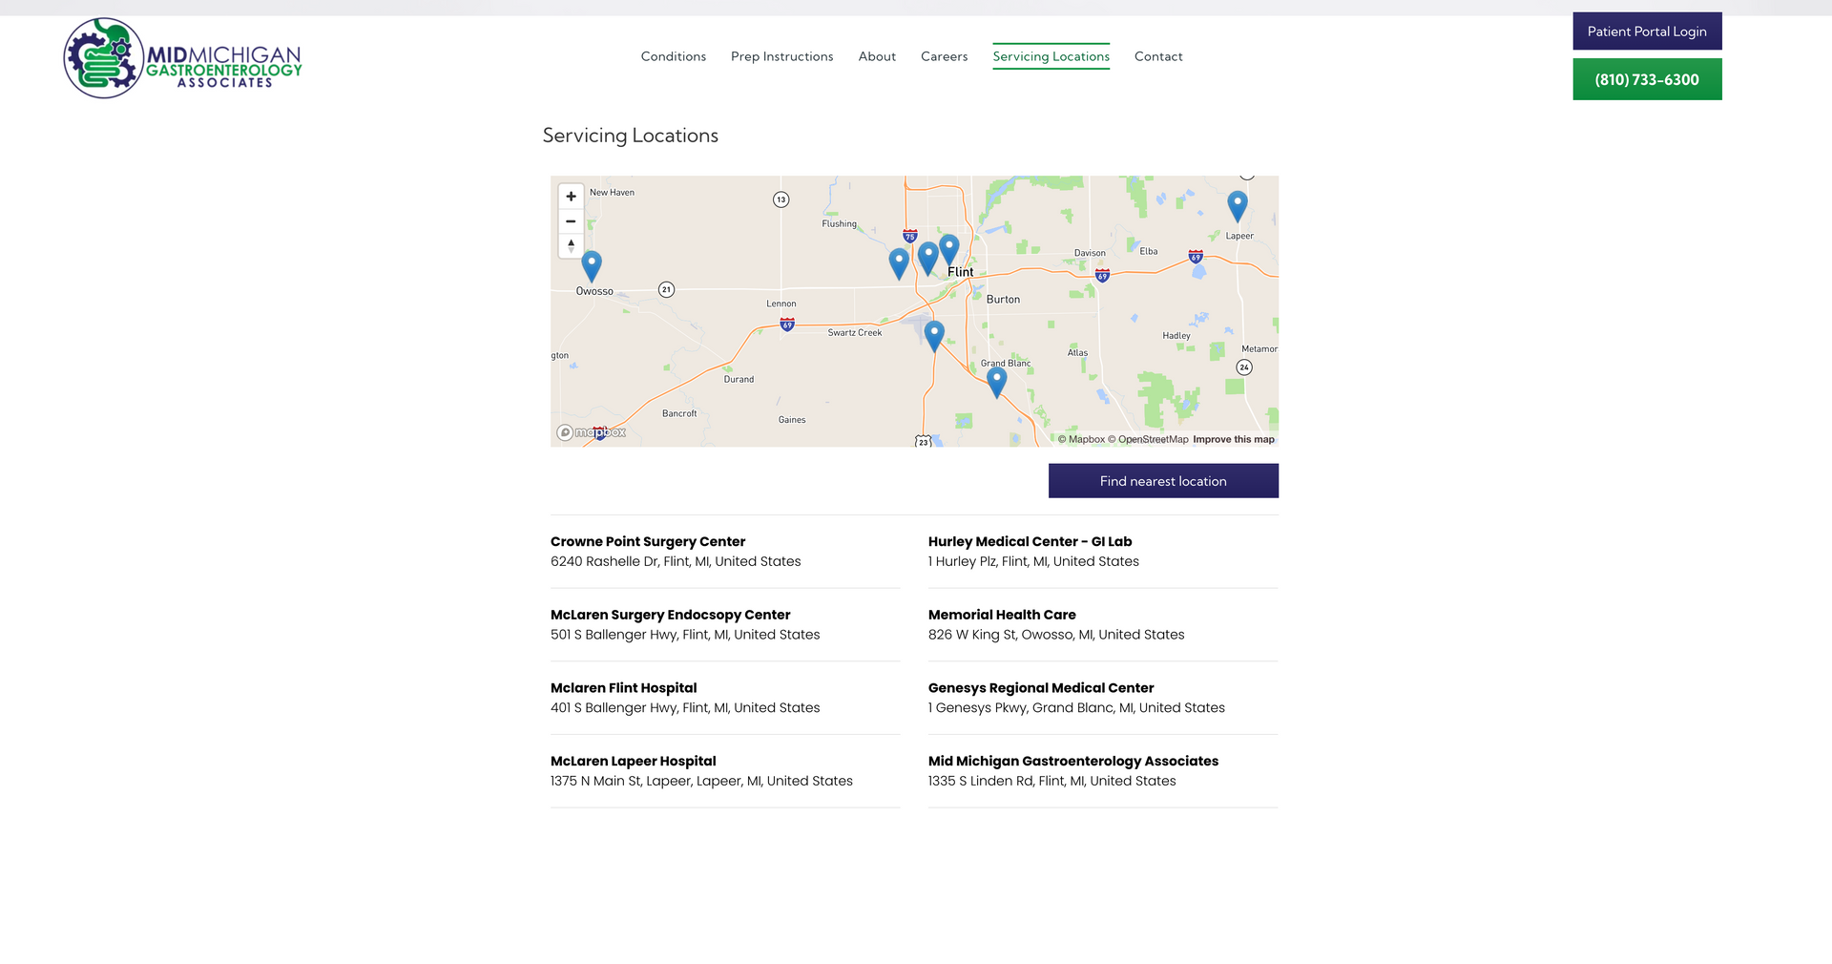Viewport: 1832px width, 964px height.
Task: Select Mid Michigan Gastroenterology Associates in the location list
Action: pos(1073,762)
